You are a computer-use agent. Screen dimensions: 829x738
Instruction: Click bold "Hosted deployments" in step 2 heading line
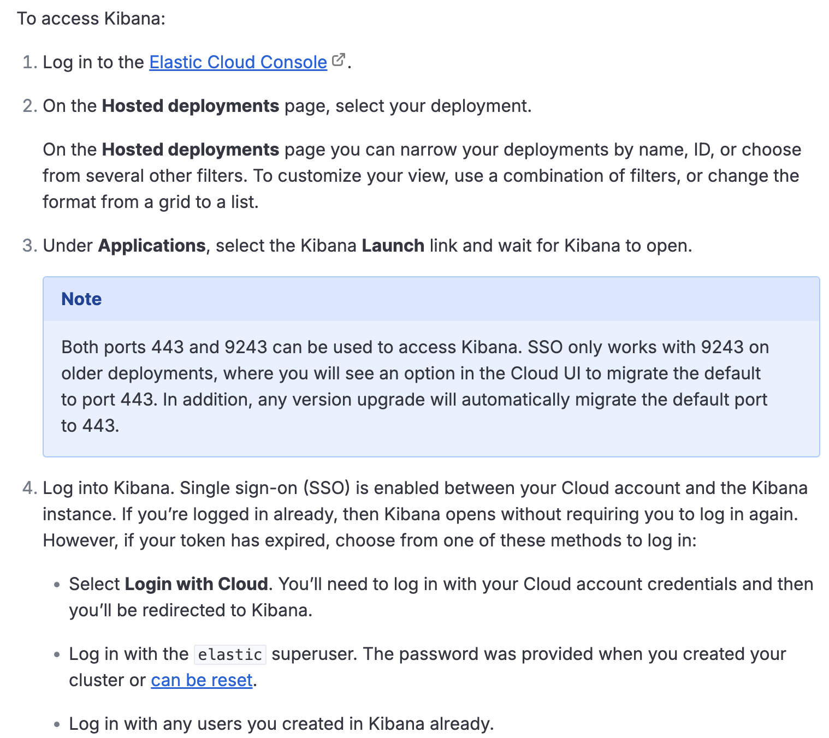pyautogui.click(x=191, y=106)
